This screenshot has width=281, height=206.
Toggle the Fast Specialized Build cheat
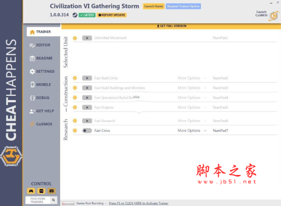click(87, 97)
